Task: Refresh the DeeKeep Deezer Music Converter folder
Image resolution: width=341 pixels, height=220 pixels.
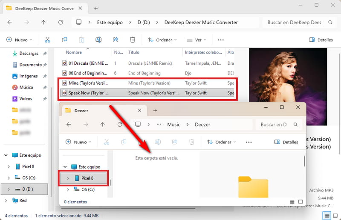Action: (x=61, y=22)
